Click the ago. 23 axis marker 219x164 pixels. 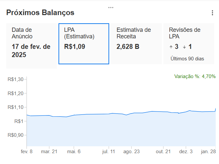tap(131, 152)
